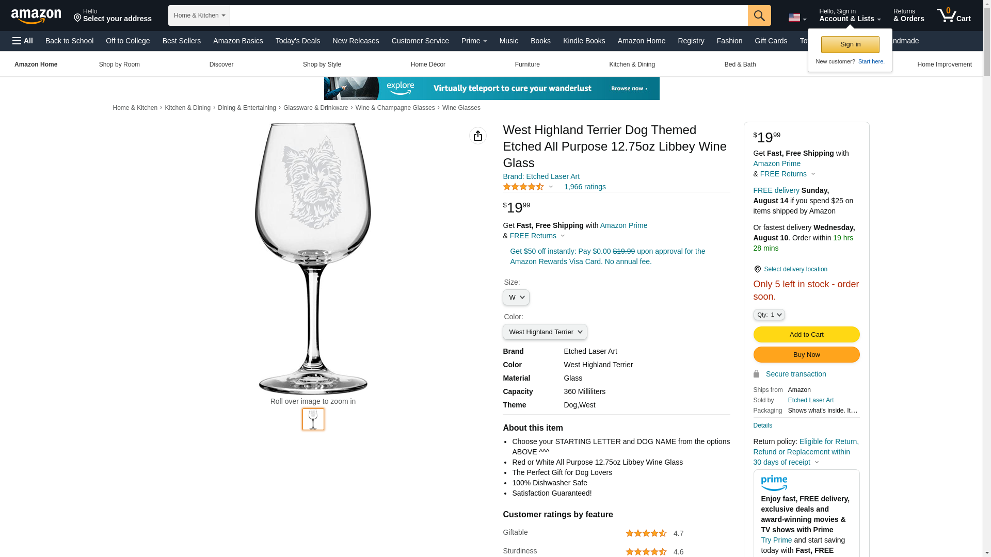Expand FREE Returns chevron in buy box

pos(813,174)
